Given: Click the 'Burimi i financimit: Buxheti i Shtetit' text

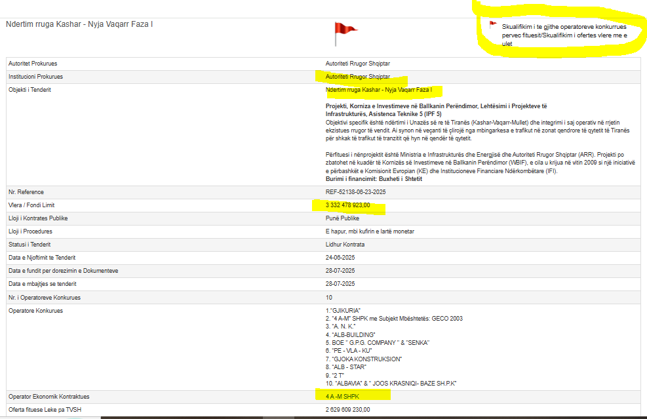Looking at the screenshot, I should pos(374,179).
